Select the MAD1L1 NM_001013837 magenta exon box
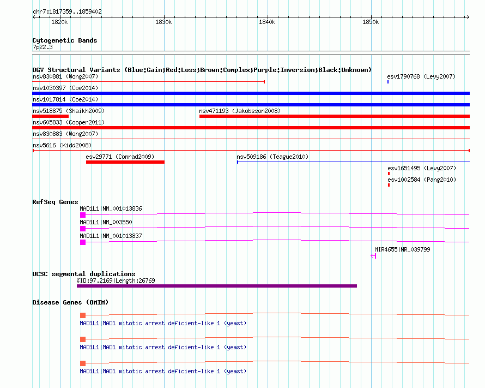The height and width of the screenshot is (388, 485). [83, 242]
